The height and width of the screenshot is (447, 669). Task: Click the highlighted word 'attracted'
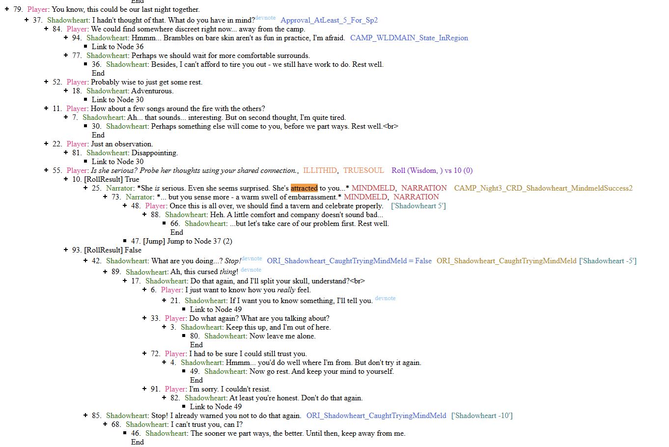pyautogui.click(x=304, y=188)
